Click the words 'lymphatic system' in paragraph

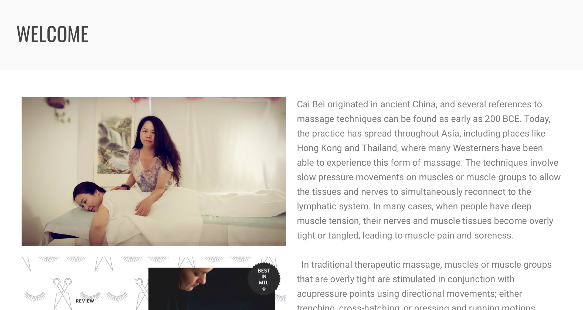tap(334, 206)
